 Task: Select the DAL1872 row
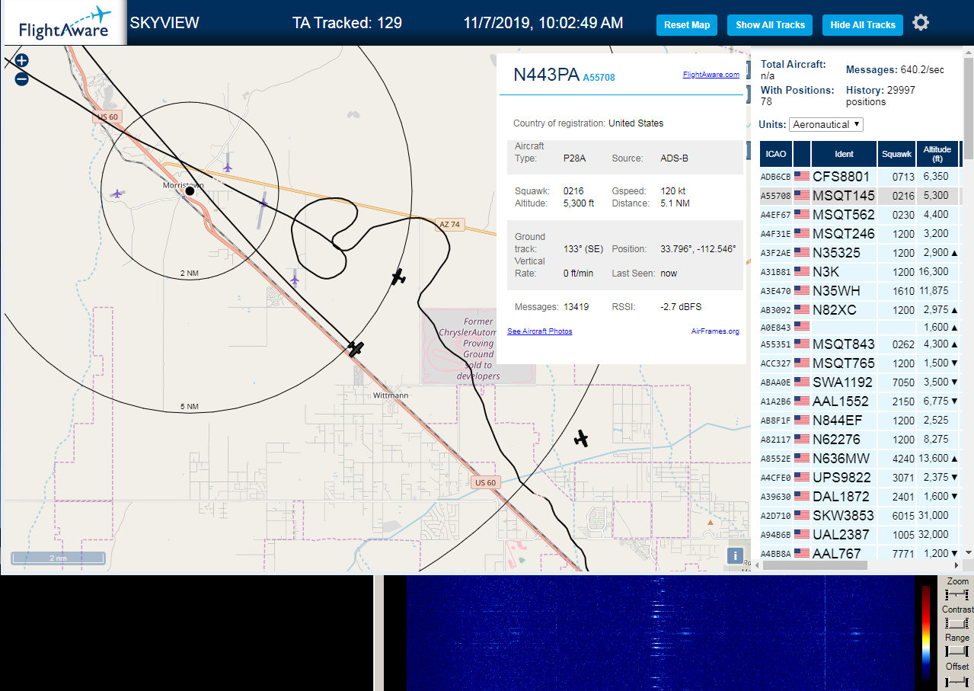point(860,496)
